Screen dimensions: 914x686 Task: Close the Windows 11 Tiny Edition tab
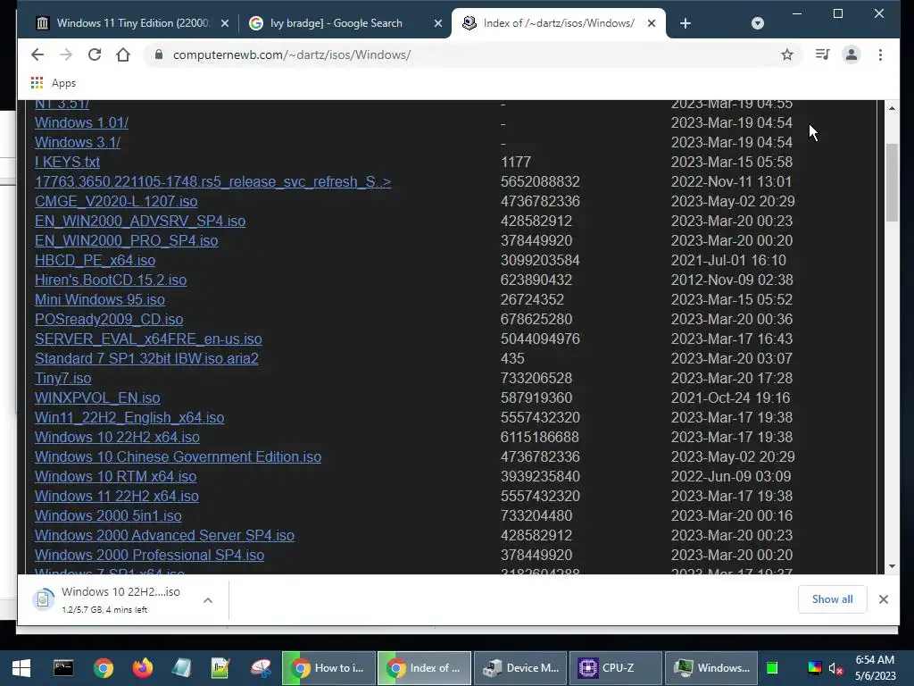225,23
